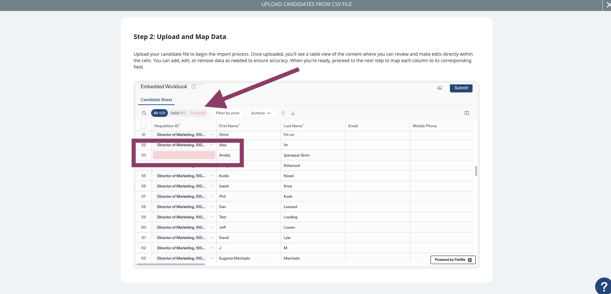Select the Invalid 2 filter
The image size is (611, 294).
point(198,113)
